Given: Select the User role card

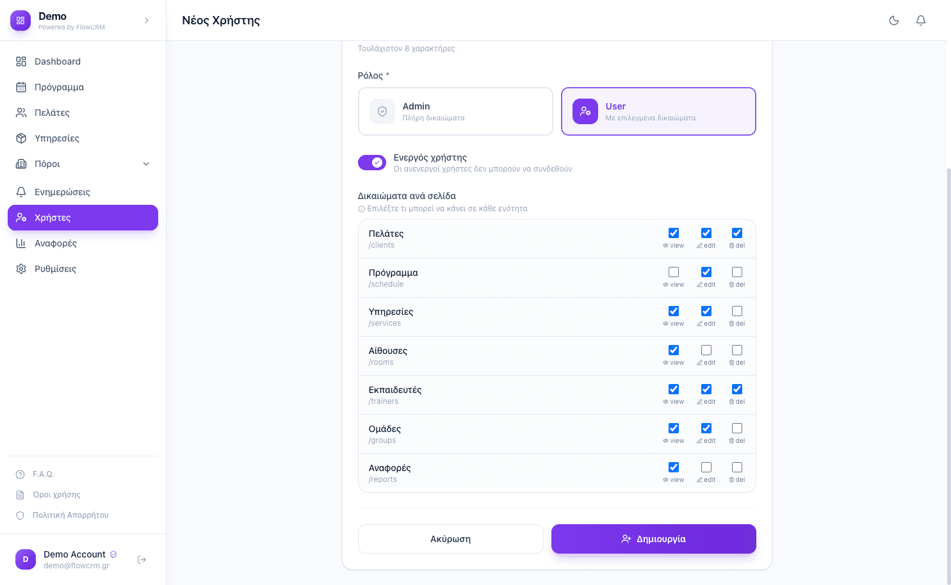Looking at the screenshot, I should (658, 111).
